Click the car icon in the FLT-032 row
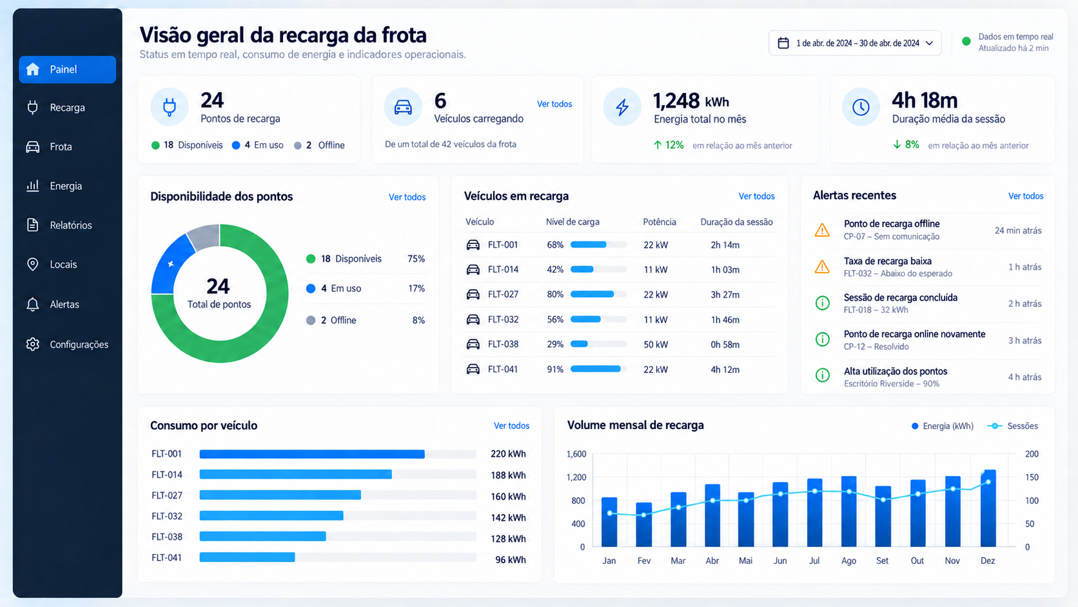This screenshot has height=607, width=1078. (473, 319)
